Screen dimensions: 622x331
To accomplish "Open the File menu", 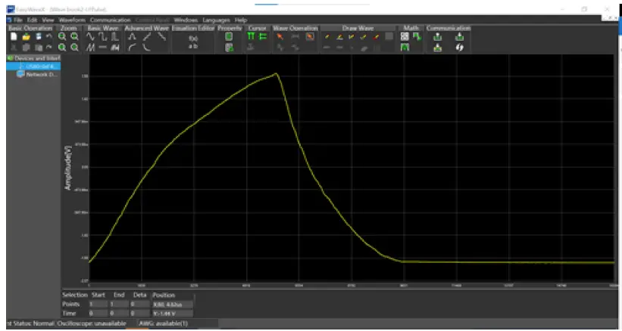I will 18,20.
